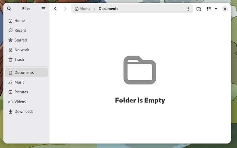Close the Files window
Viewport: 237px width, 148px height.
pos(225,9)
